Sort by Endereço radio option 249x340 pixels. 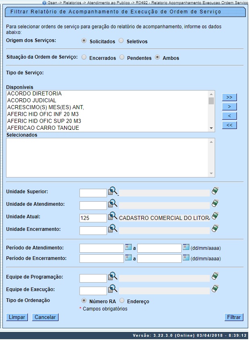(121, 301)
